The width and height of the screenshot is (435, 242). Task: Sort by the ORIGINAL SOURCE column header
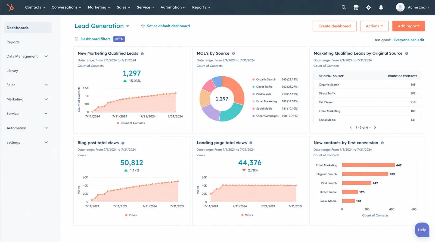coord(331,76)
